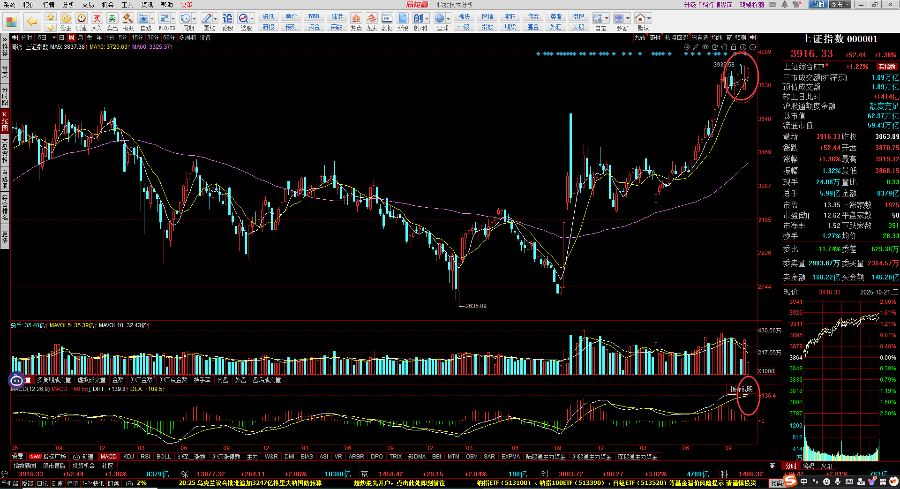Image resolution: width=900 pixels, height=489 pixels.
Task: Expand the F10/F9 dropdown arrow
Action: coord(173,19)
